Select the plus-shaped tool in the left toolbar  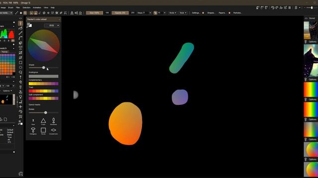pos(20,107)
